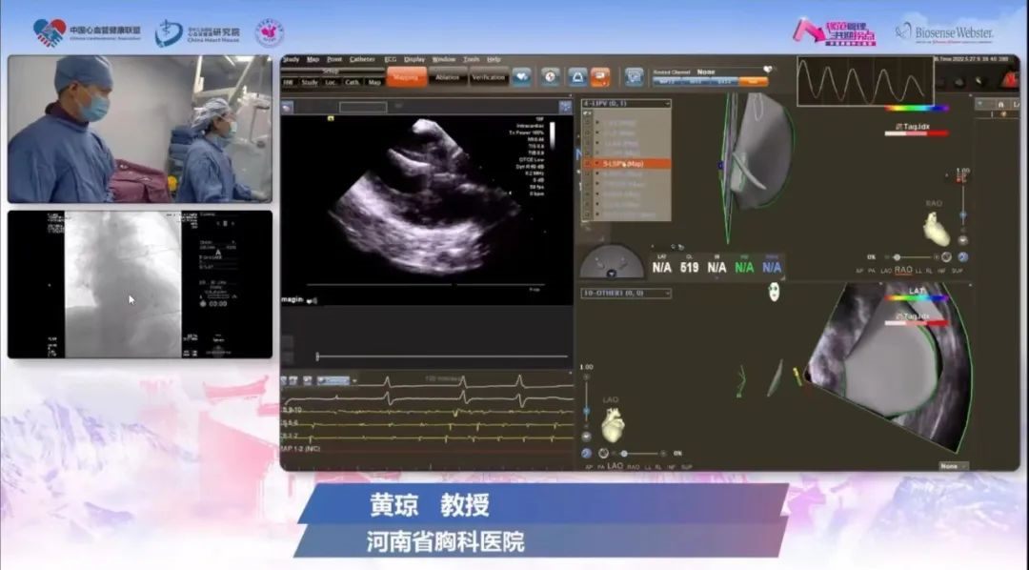Screen dimensions: 1029x570
Task: Open the Window menu
Action: coord(444,60)
